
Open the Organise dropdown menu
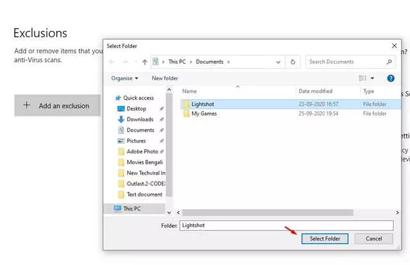pos(124,78)
